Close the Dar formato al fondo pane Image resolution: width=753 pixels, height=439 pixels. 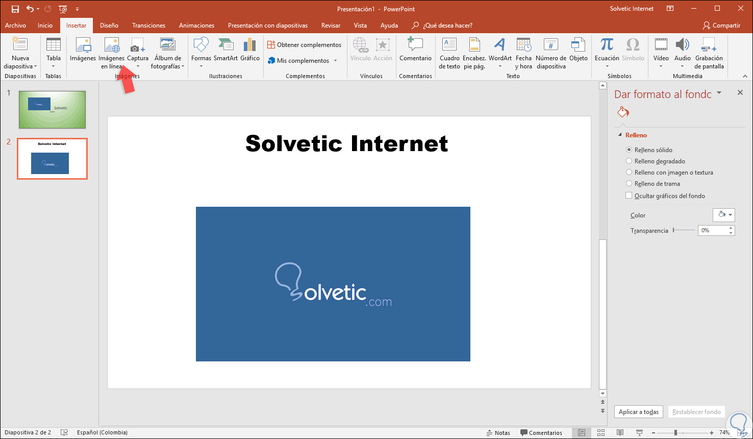click(740, 93)
